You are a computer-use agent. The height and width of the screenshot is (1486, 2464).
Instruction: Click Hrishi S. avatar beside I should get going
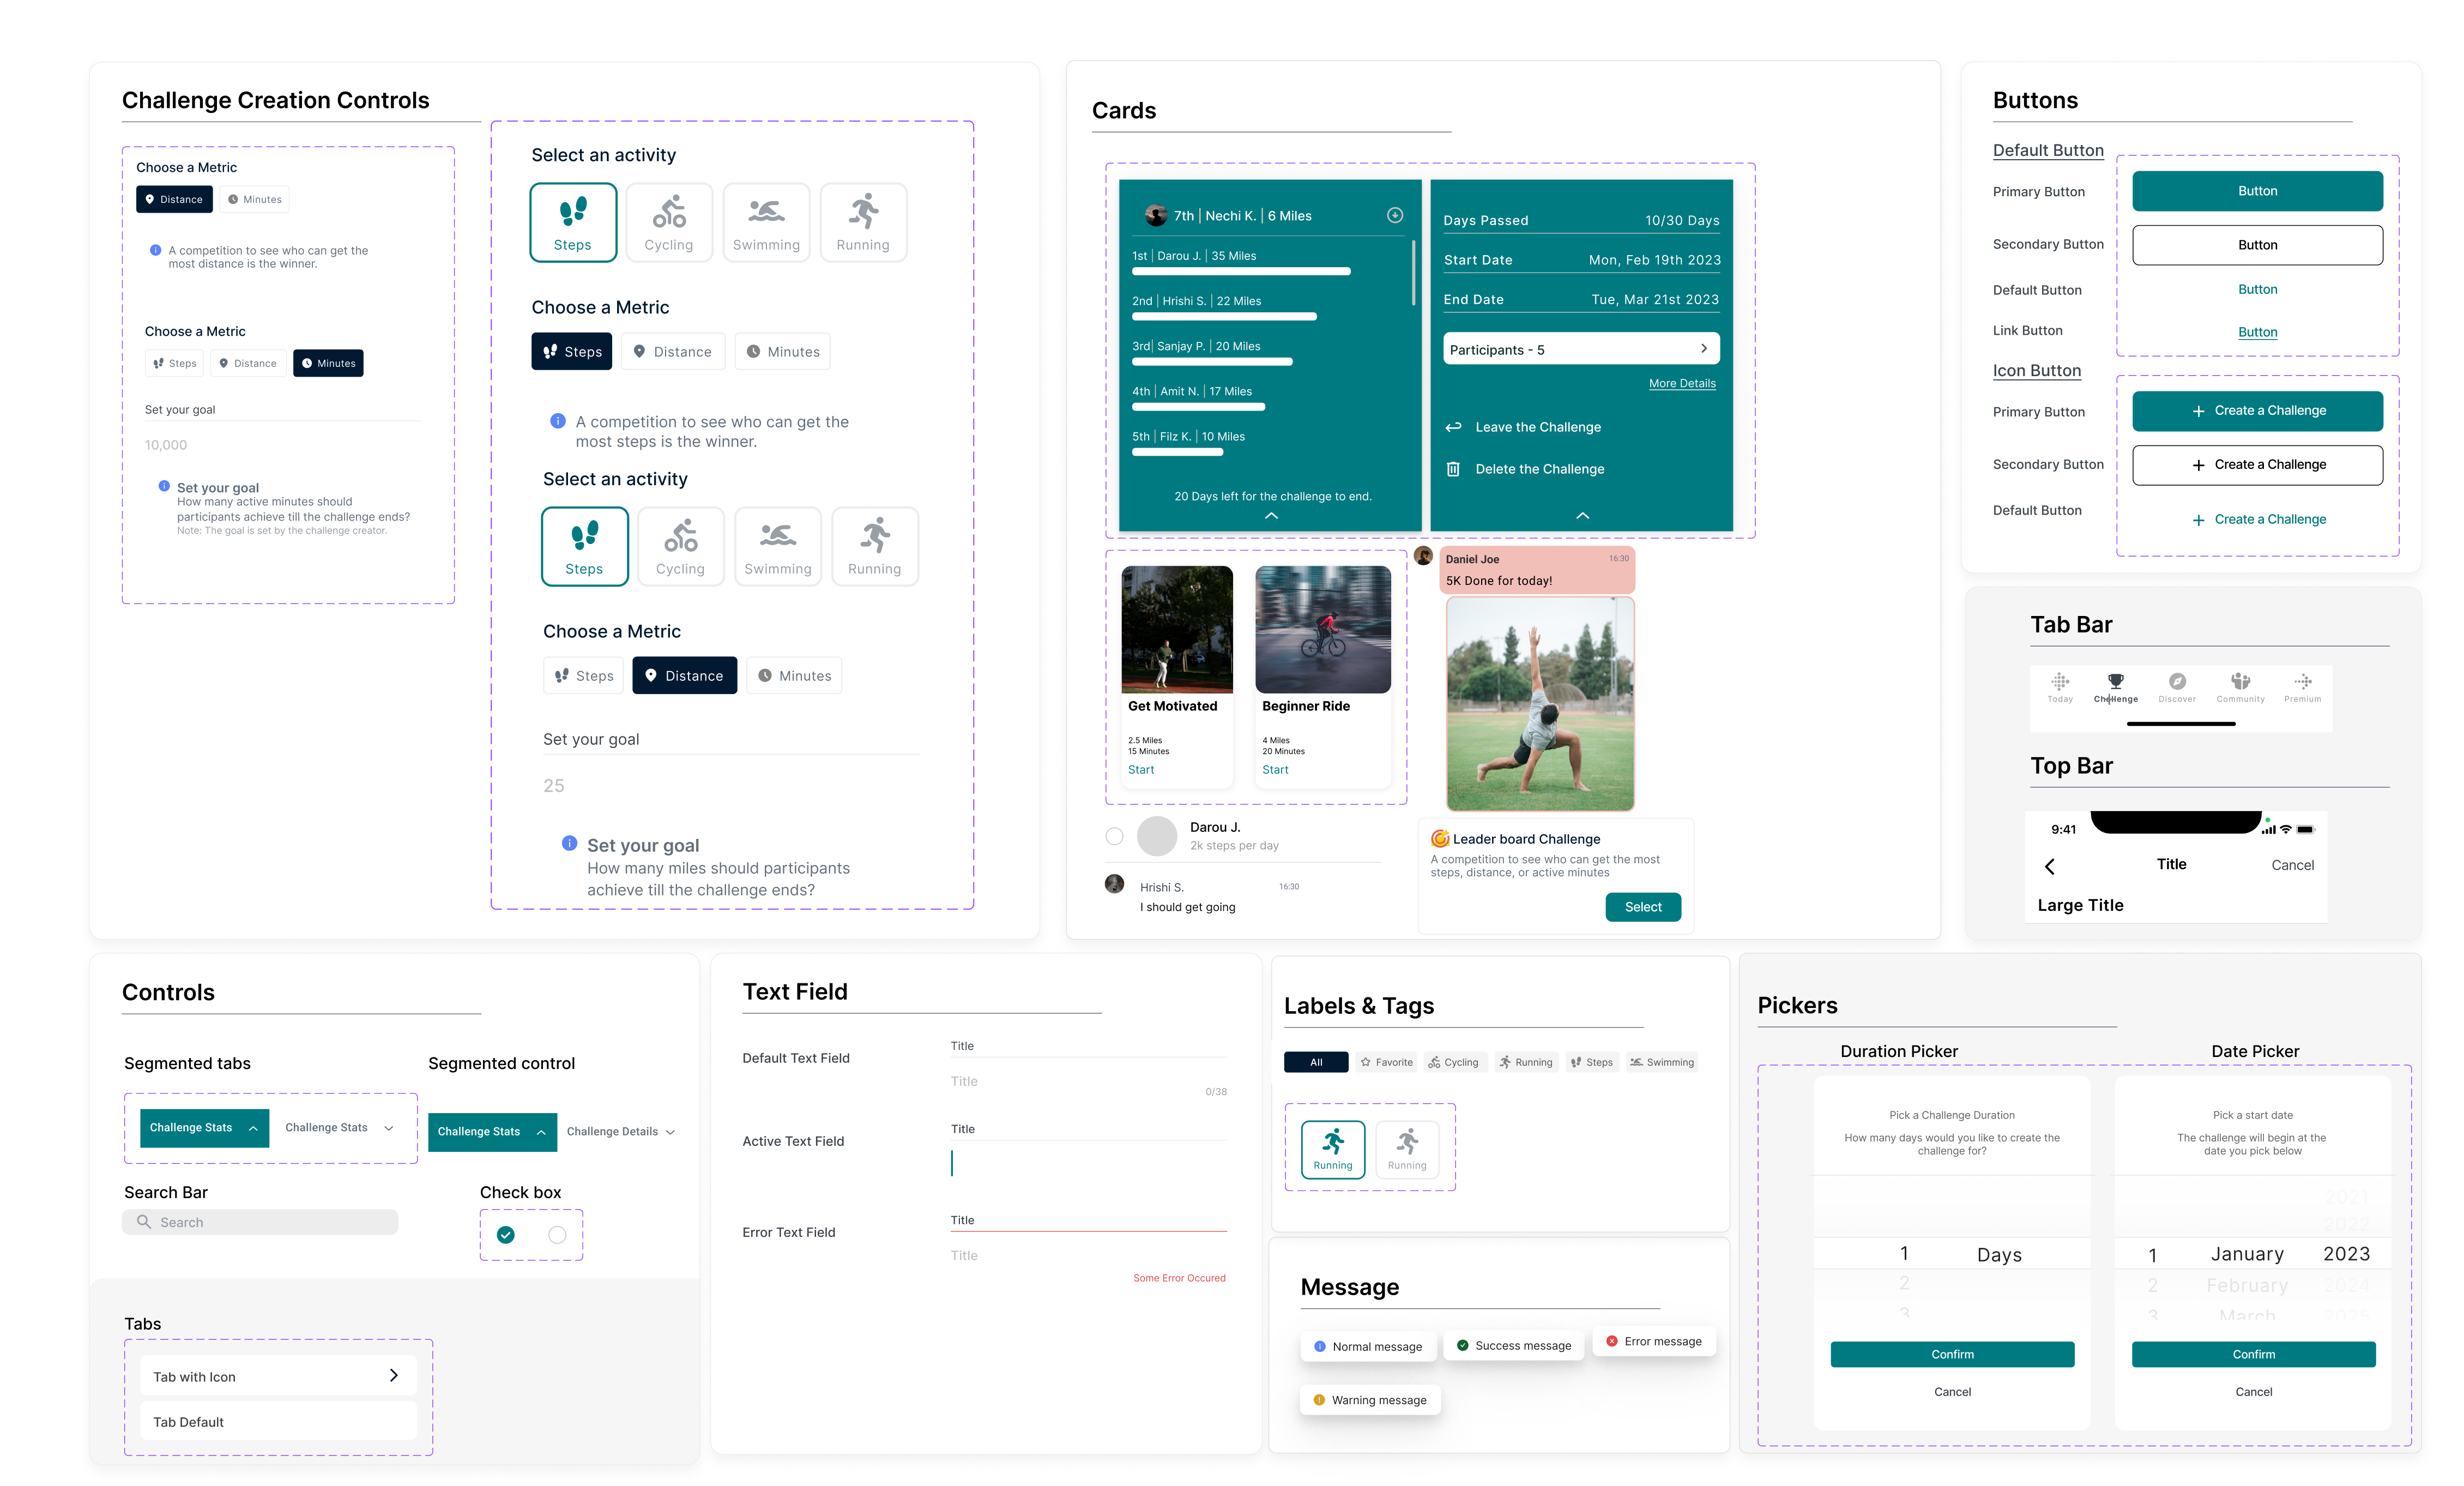tap(1114, 884)
